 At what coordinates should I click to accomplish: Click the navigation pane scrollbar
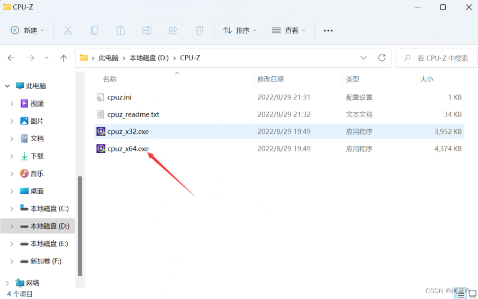click(x=80, y=225)
